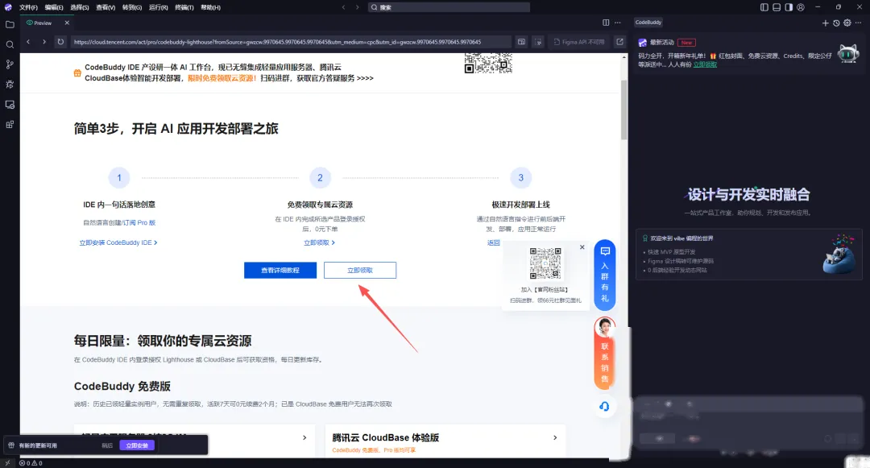Image resolution: width=870 pixels, height=468 pixels.
Task: Click the outlined 立即领取 button
Action: click(360, 270)
